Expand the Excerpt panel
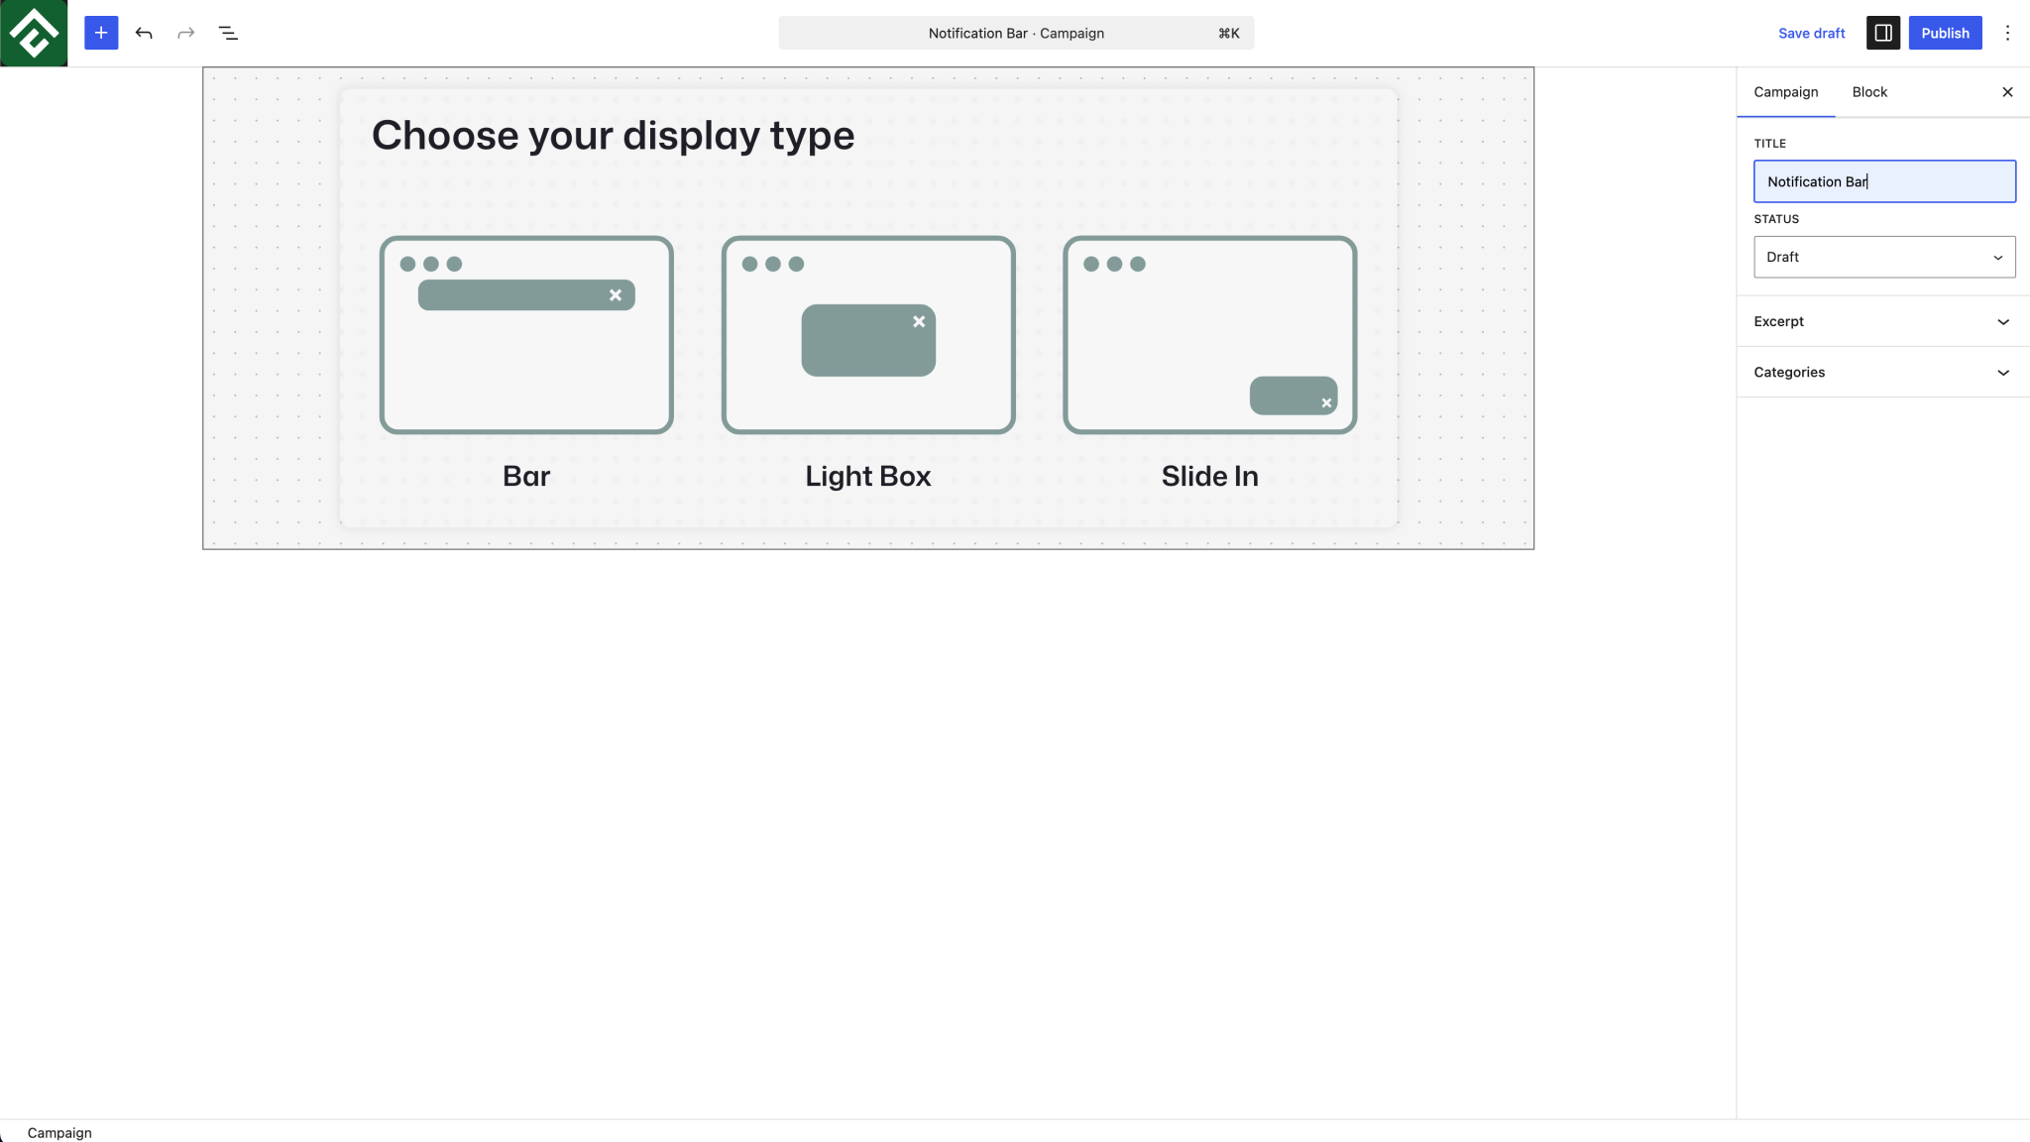The image size is (2030, 1142). pos(1882,321)
